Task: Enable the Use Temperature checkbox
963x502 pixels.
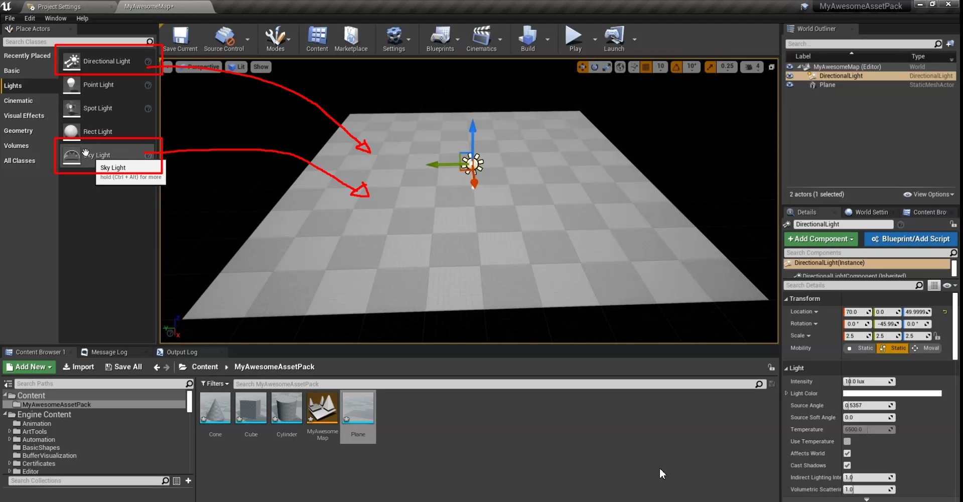Action: 847,441
